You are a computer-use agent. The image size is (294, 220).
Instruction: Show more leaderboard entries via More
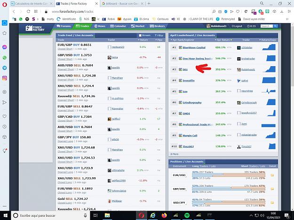coord(175,154)
